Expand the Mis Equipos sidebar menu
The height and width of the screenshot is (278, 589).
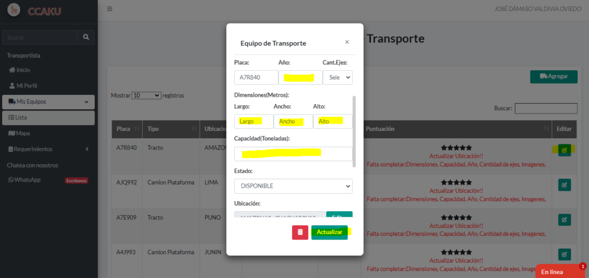[x=48, y=102]
